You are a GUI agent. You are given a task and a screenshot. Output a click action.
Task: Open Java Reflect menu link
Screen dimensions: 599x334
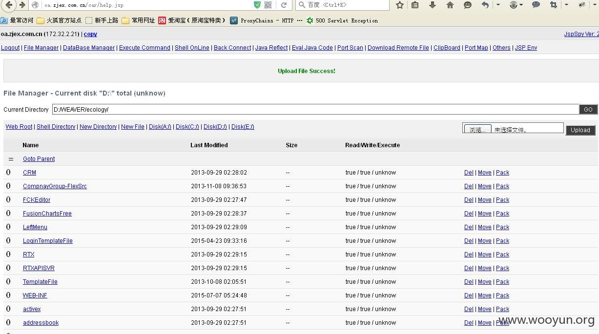point(271,48)
